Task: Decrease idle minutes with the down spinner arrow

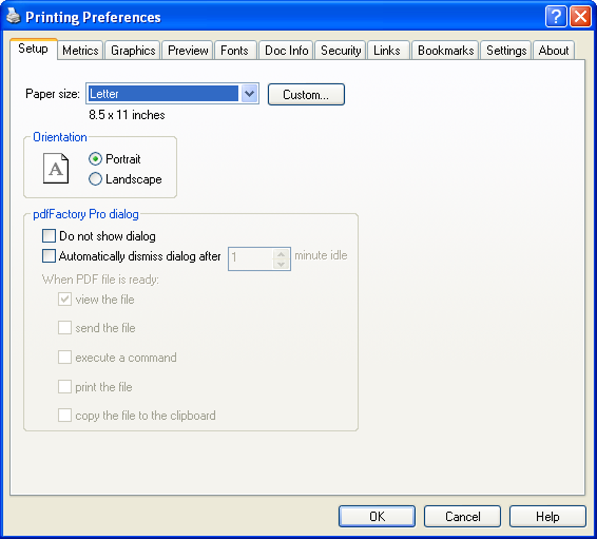Action: (282, 264)
